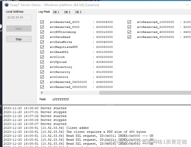Click the Snap7 paw application icon
191x147 pixels.
7,5
